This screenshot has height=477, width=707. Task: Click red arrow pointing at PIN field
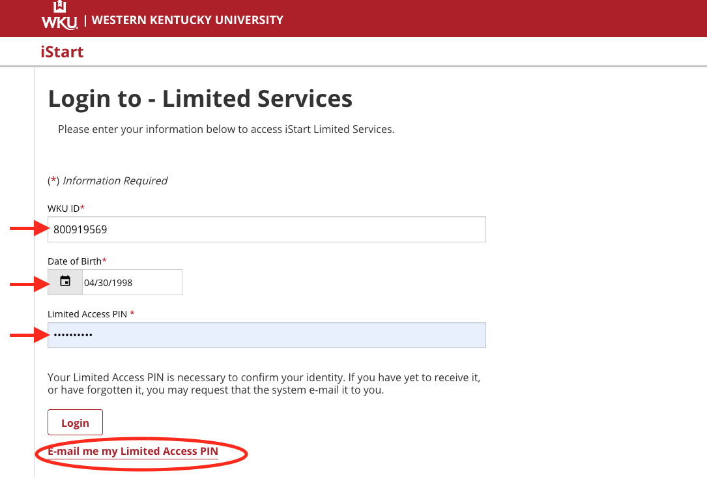pyautogui.click(x=29, y=336)
